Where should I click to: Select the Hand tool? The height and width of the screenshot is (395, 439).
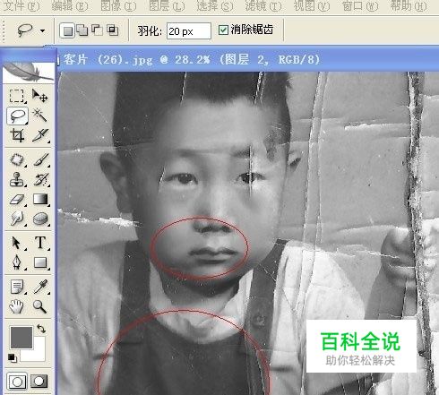[16, 306]
